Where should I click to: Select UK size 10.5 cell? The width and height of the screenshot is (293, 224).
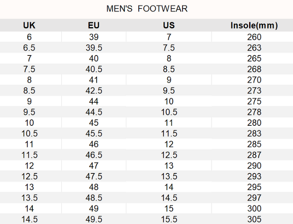pos(29,134)
